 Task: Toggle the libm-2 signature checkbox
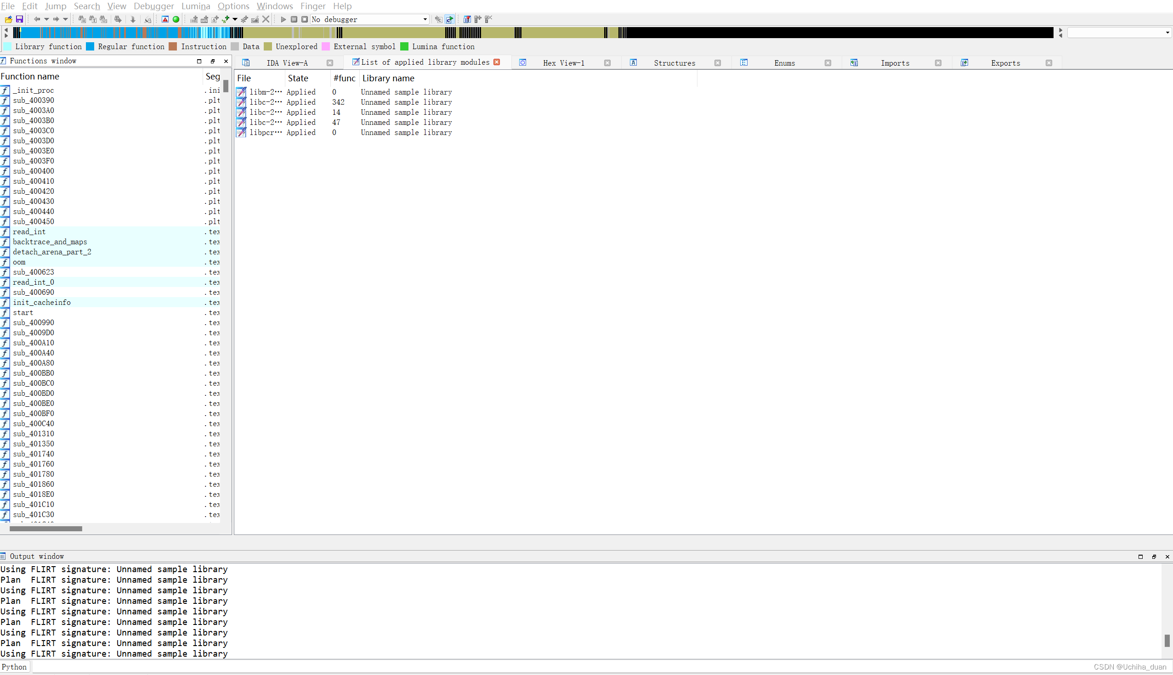(241, 92)
